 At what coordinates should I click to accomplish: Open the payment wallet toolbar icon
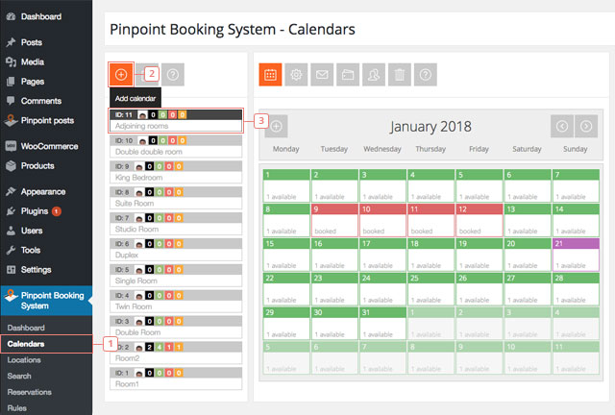pyautogui.click(x=348, y=75)
